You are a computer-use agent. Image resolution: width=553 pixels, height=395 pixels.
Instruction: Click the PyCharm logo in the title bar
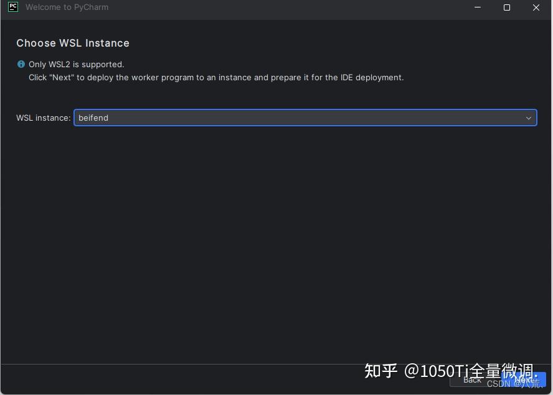click(12, 7)
